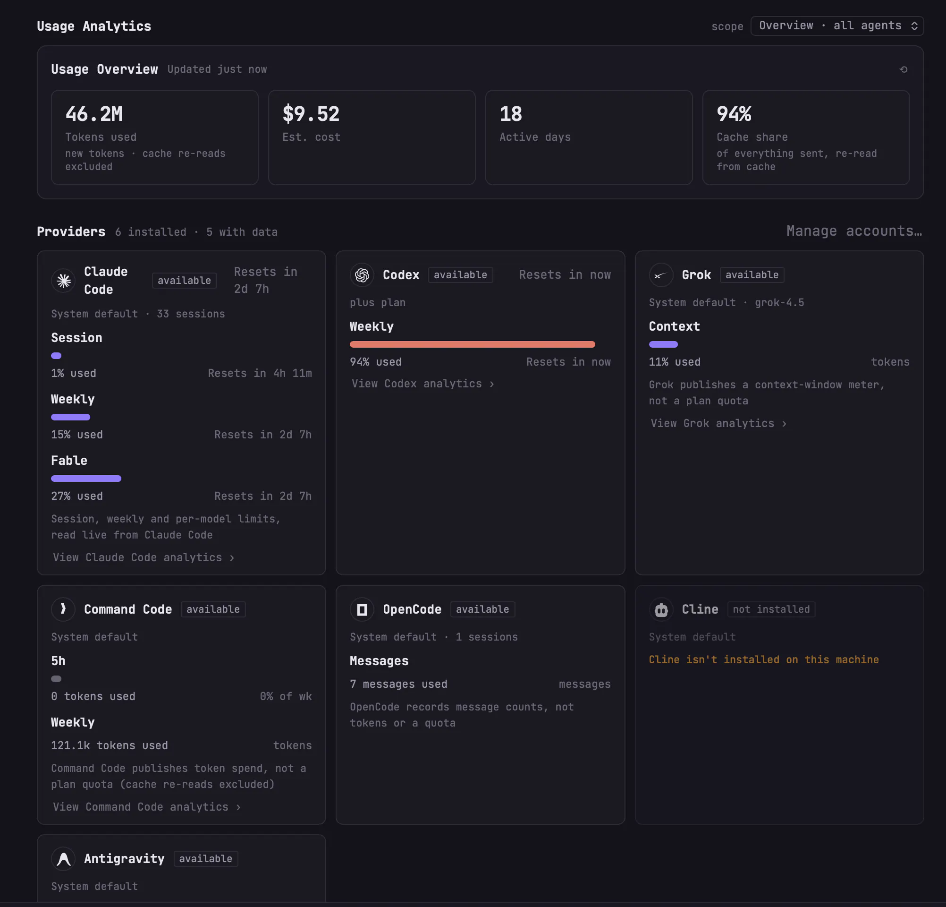Click the 6 installed · 5 with data text
This screenshot has width=946, height=907.
[x=196, y=232]
